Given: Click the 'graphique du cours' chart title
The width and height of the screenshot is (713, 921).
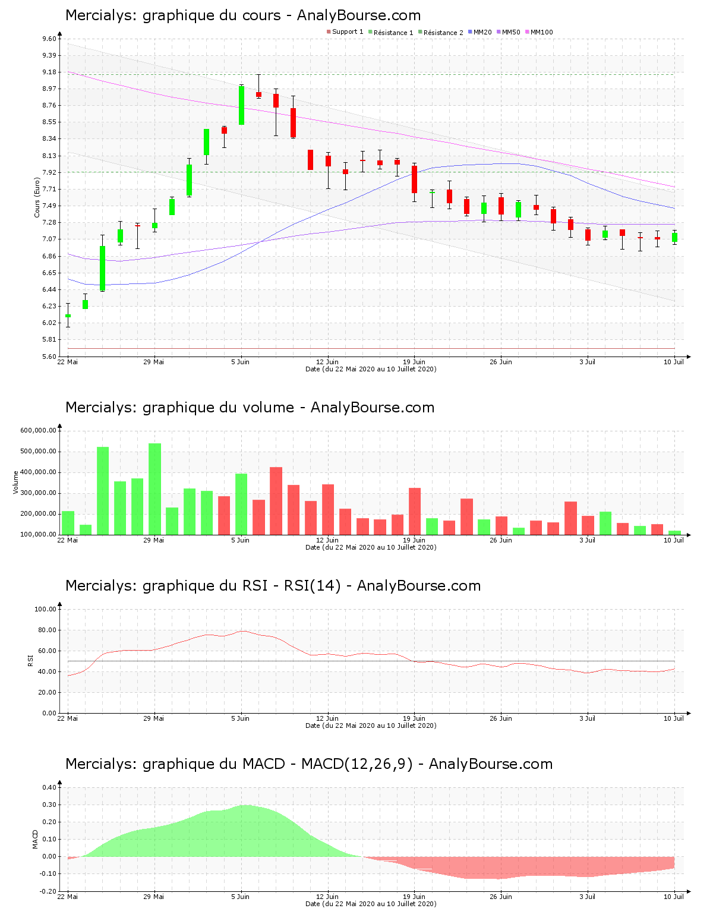Looking at the screenshot, I should tap(243, 15).
